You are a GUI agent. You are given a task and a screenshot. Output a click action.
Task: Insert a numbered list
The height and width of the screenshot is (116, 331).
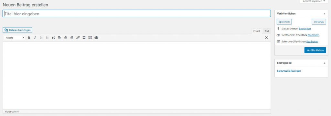pos(47,38)
